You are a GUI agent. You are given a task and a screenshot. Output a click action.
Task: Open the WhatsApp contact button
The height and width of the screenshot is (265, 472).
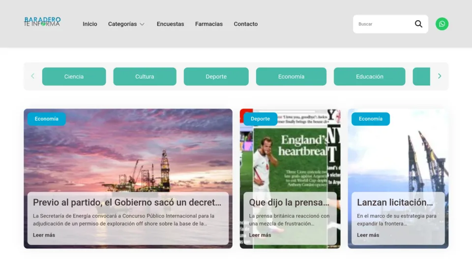pos(442,24)
